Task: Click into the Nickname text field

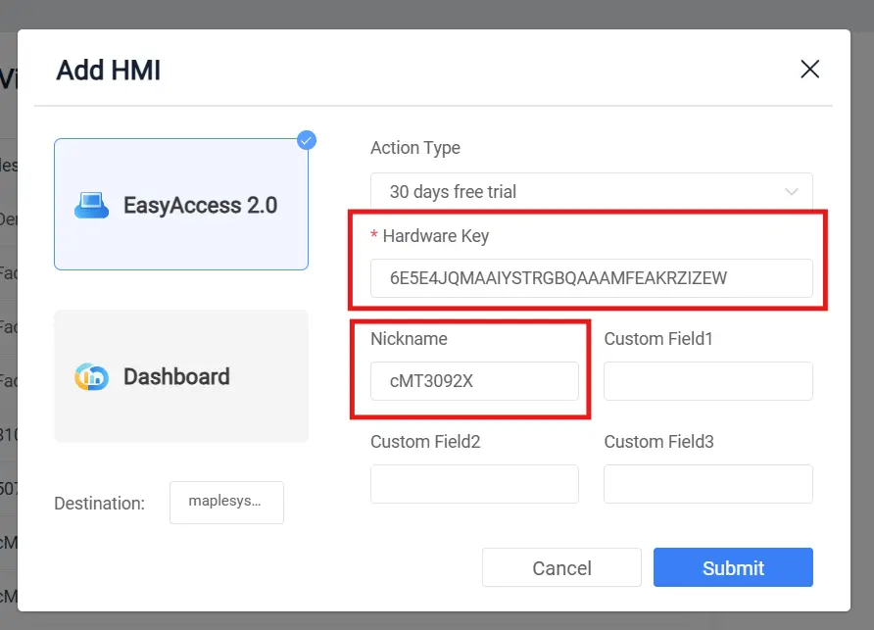Action: coord(474,381)
